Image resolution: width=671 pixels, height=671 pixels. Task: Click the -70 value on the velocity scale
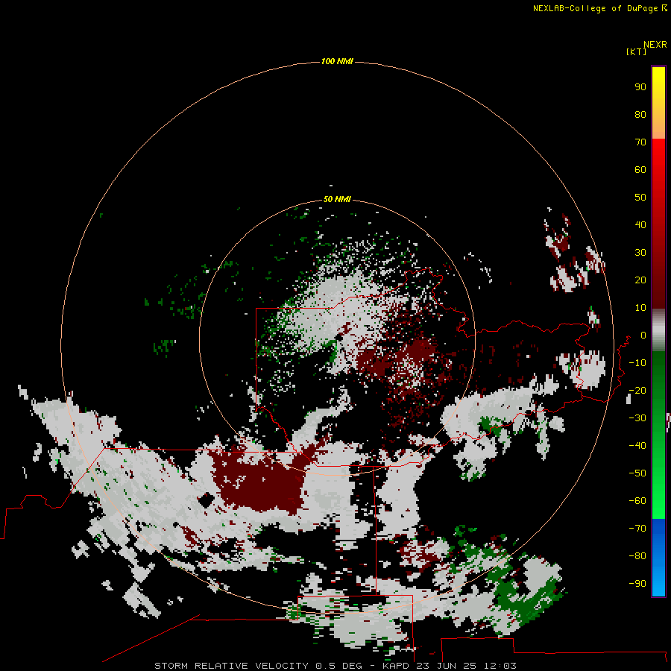pyautogui.click(x=637, y=529)
